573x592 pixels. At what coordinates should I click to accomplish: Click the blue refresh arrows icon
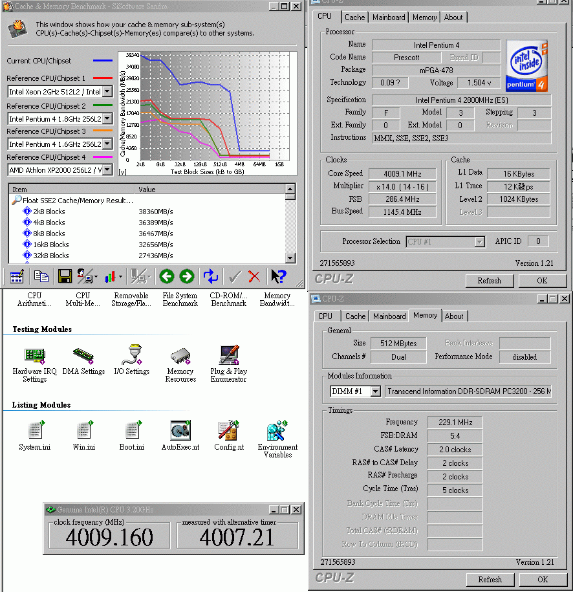[x=211, y=277]
